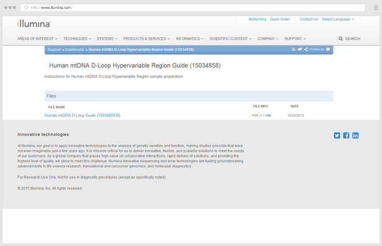
Task: Download Human mtDNA D-Loop Guide file
Action: point(83,115)
